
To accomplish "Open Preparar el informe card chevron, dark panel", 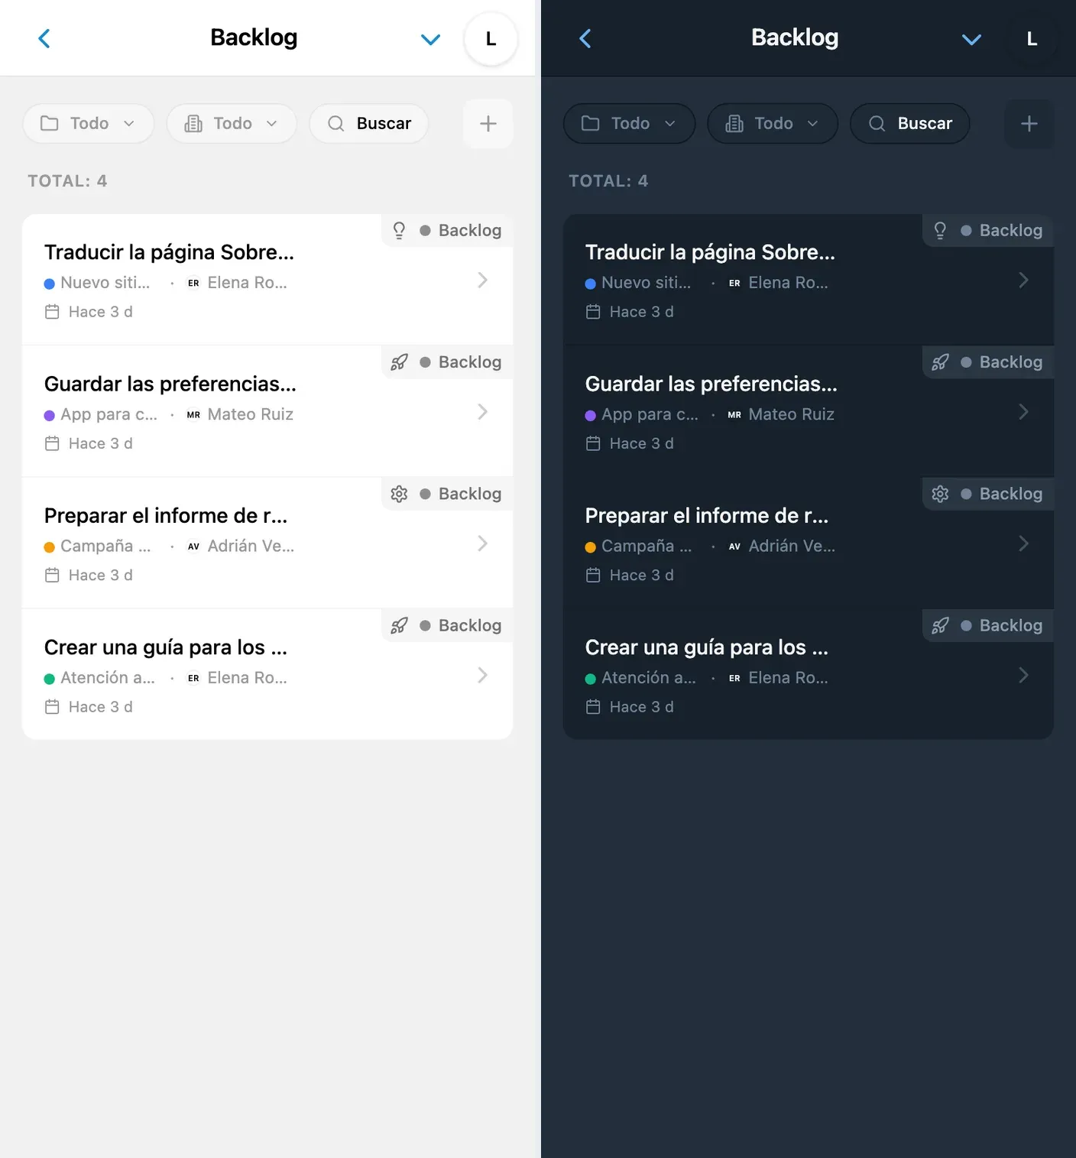I will click(1023, 543).
